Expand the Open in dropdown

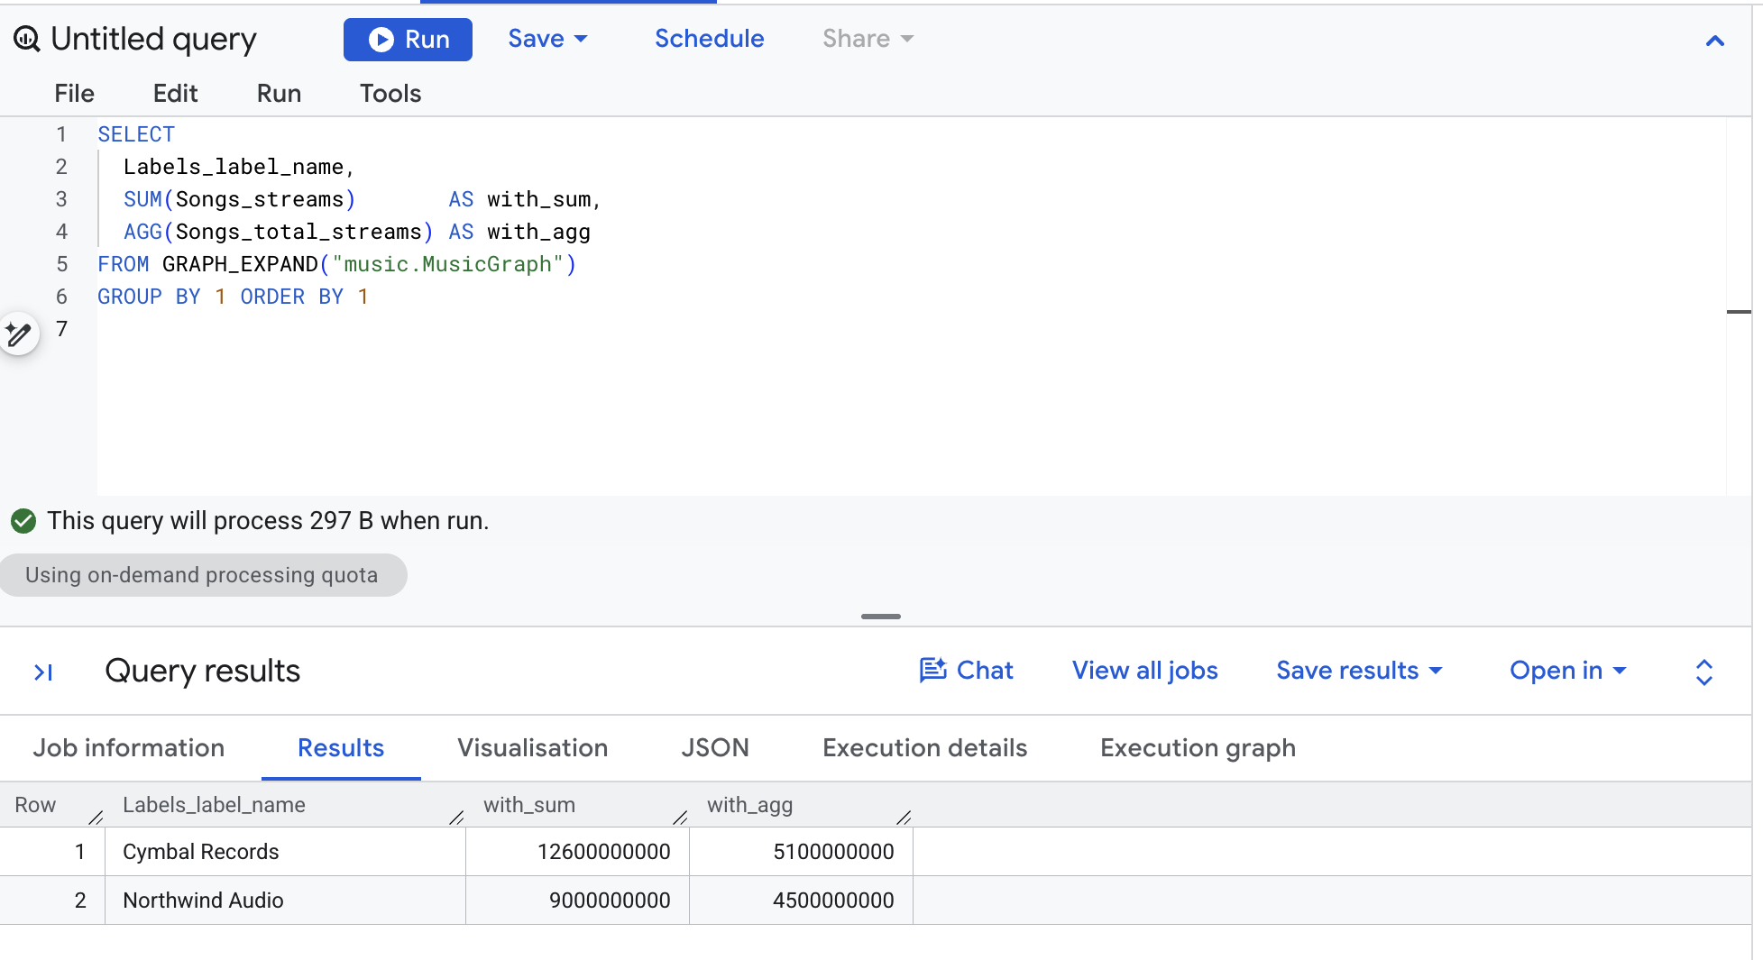point(1567,671)
